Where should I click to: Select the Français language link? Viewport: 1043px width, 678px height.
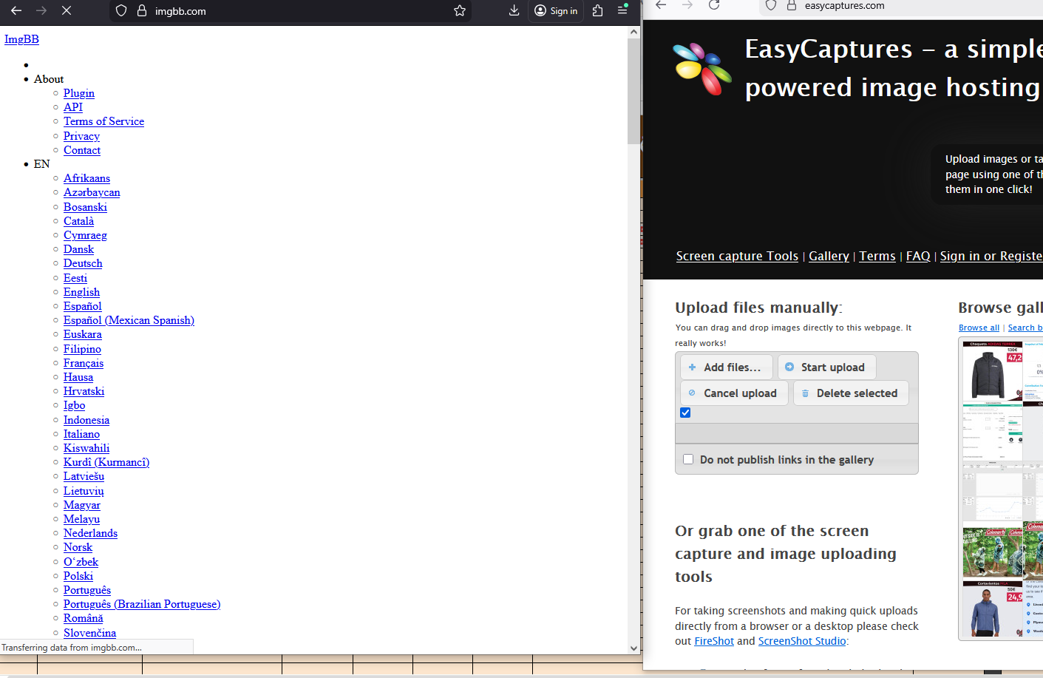point(84,363)
